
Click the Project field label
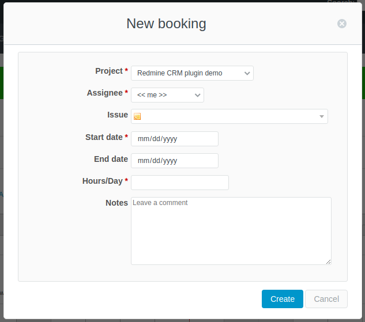(109, 71)
